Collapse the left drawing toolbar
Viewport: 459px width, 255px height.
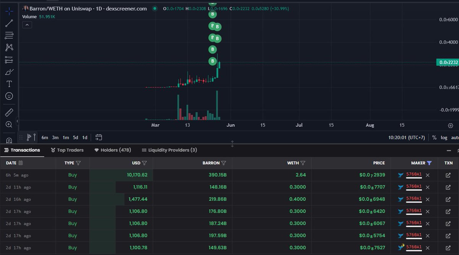17,122
